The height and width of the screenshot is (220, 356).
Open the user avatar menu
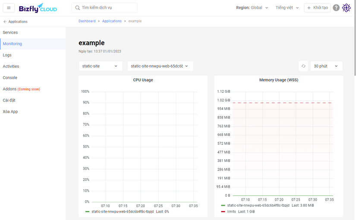tap(347, 8)
